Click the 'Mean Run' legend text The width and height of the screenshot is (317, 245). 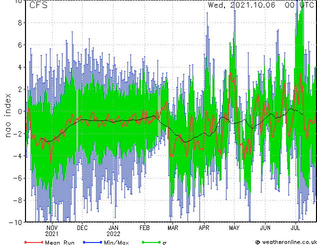click(x=59, y=242)
